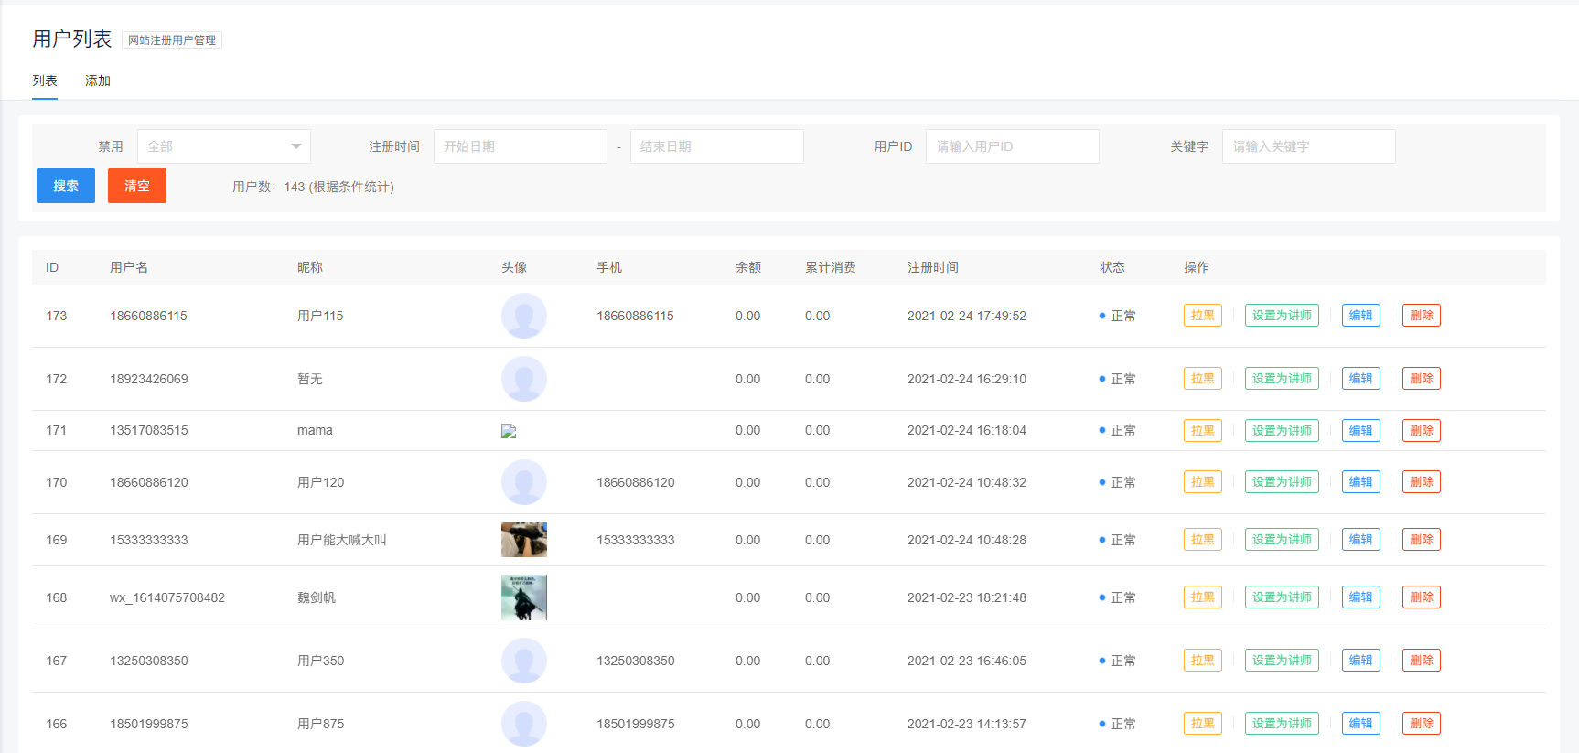Edit user 172
The width and height of the screenshot is (1579, 753).
pos(1361,379)
